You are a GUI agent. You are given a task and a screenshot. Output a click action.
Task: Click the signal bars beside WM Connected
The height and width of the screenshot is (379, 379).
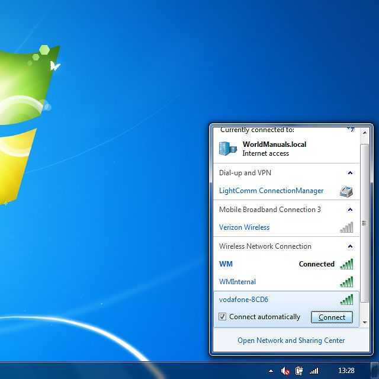346,264
